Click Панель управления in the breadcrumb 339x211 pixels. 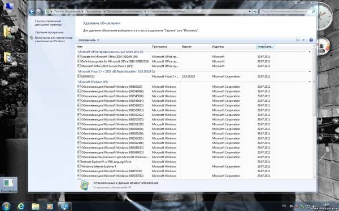pos(67,11)
